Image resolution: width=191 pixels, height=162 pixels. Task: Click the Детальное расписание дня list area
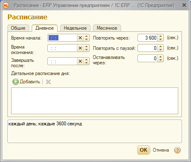point(95,101)
